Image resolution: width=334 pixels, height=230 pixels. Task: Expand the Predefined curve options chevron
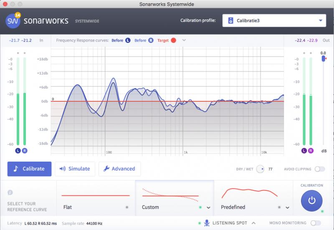coord(287,207)
